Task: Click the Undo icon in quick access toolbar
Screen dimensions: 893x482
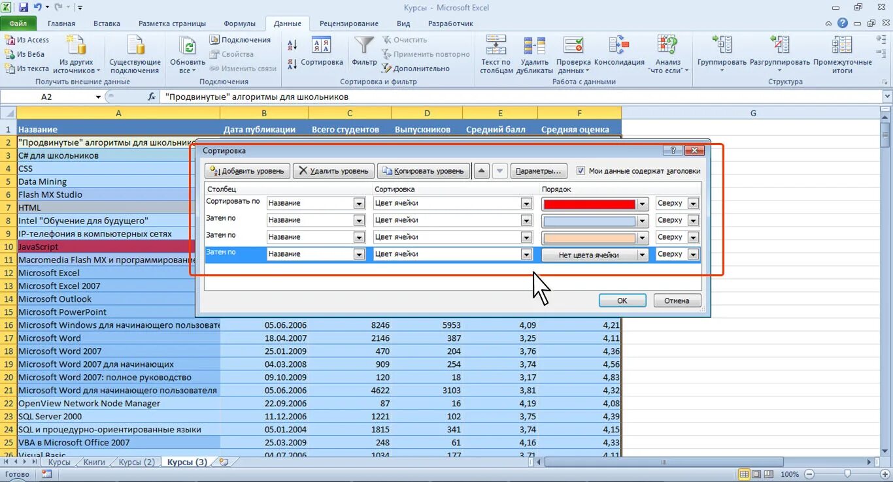Action: pyautogui.click(x=37, y=8)
